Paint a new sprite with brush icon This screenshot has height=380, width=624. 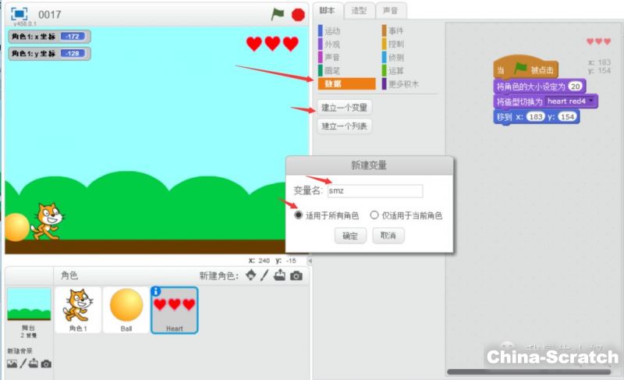pyautogui.click(x=264, y=275)
